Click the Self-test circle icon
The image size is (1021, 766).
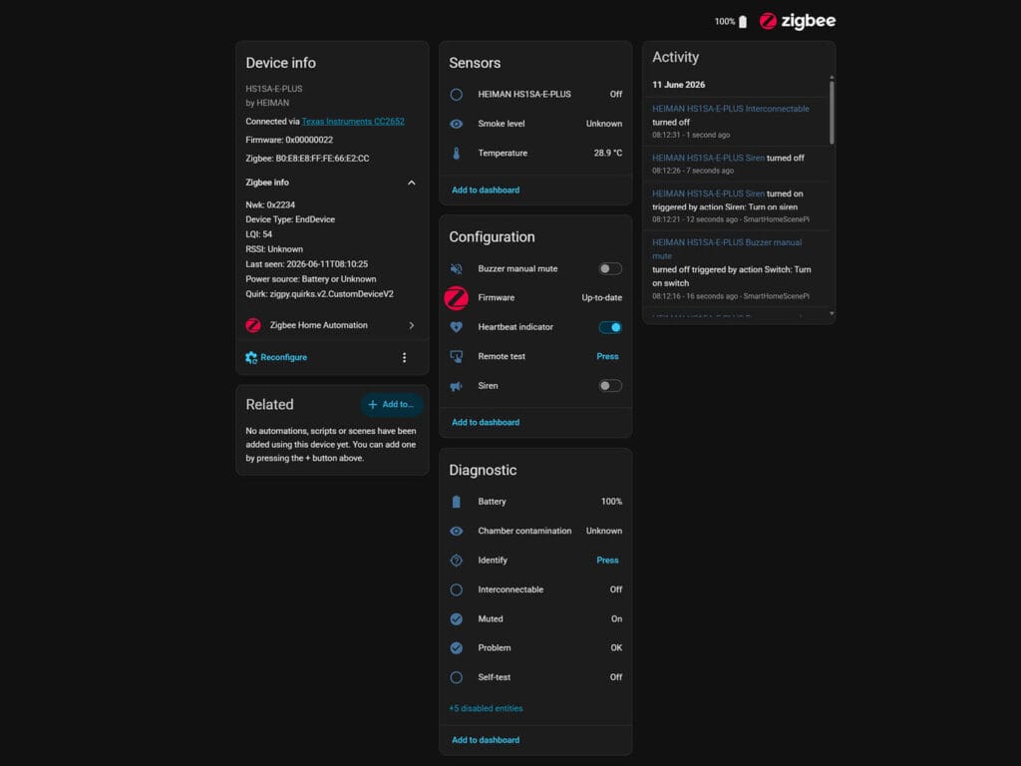pyautogui.click(x=457, y=677)
